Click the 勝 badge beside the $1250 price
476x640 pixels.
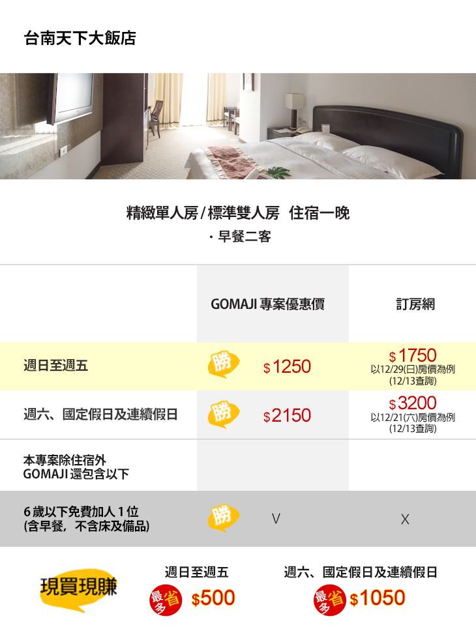coord(223,365)
